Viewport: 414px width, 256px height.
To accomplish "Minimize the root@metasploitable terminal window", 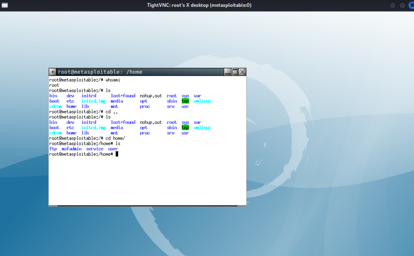I will click(228, 72).
